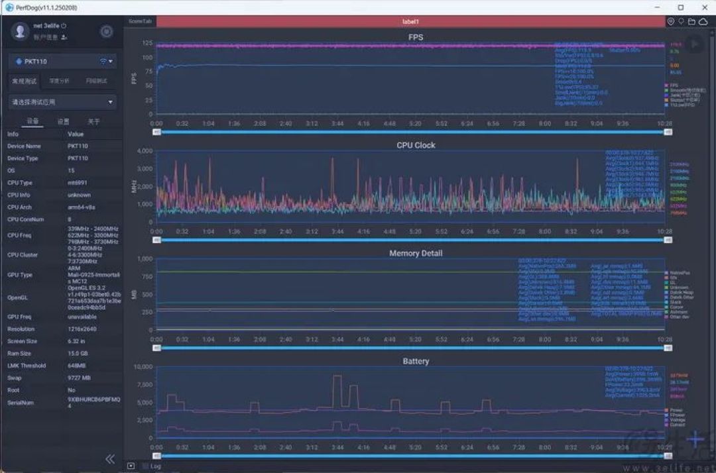This screenshot has width=716, height=473.
Task: Click the location pin icon in top toolbar
Action: 671,21
